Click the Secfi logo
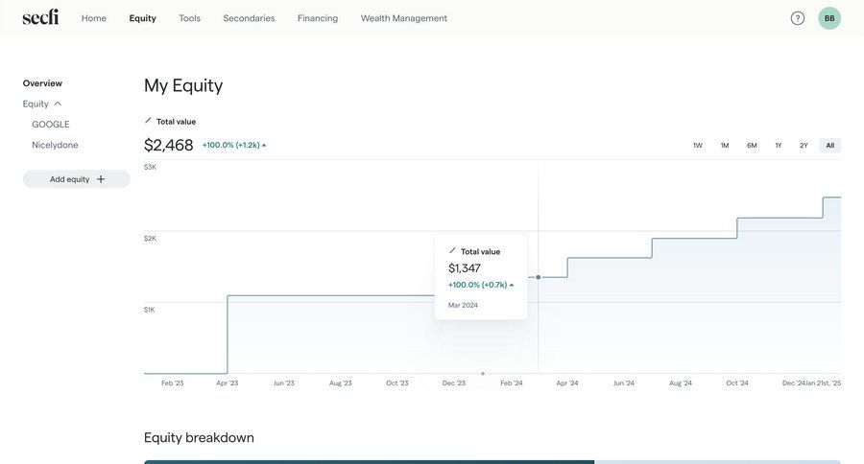Screen dimensions: 864x464 40,17
